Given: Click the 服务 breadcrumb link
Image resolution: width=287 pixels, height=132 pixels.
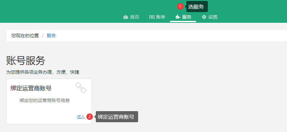Looking at the screenshot, I should pyautogui.click(x=51, y=36).
